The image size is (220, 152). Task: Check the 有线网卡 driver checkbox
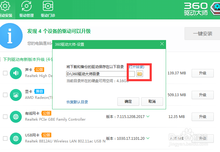point(5,116)
